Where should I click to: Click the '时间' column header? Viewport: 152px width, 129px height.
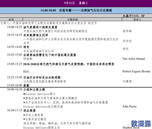[x=11, y=20]
